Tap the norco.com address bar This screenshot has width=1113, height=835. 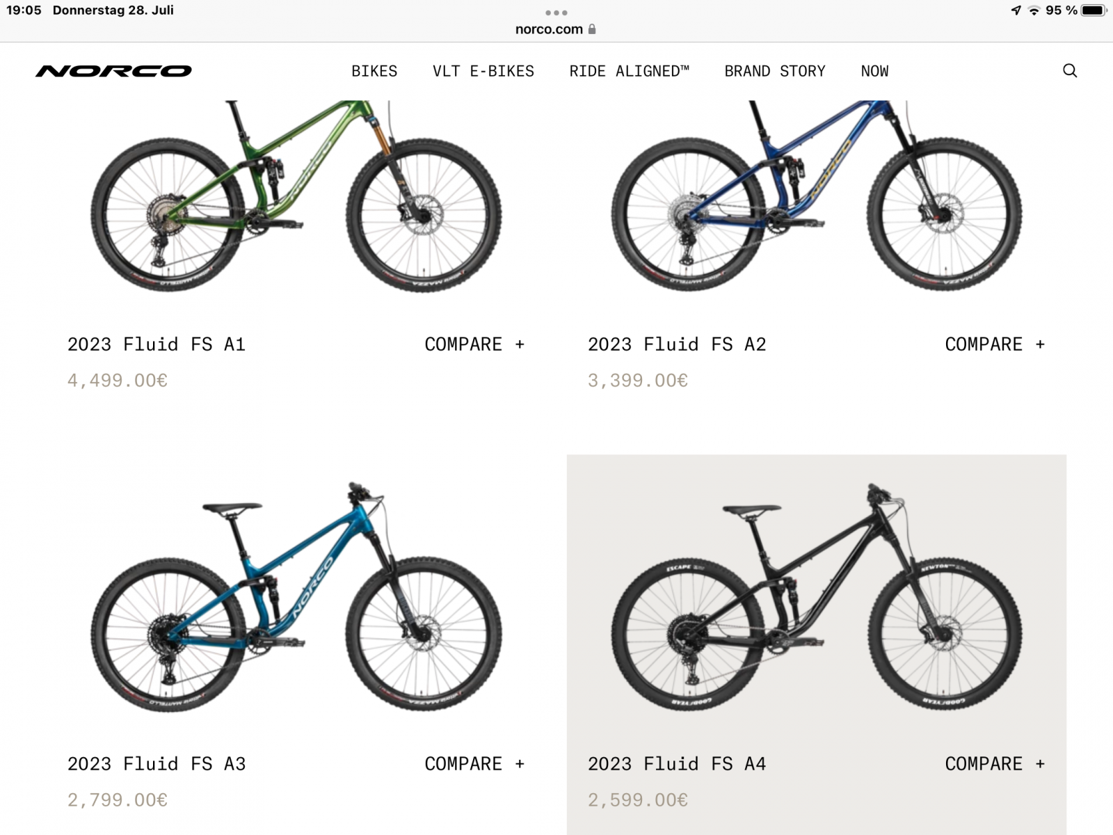pos(549,29)
